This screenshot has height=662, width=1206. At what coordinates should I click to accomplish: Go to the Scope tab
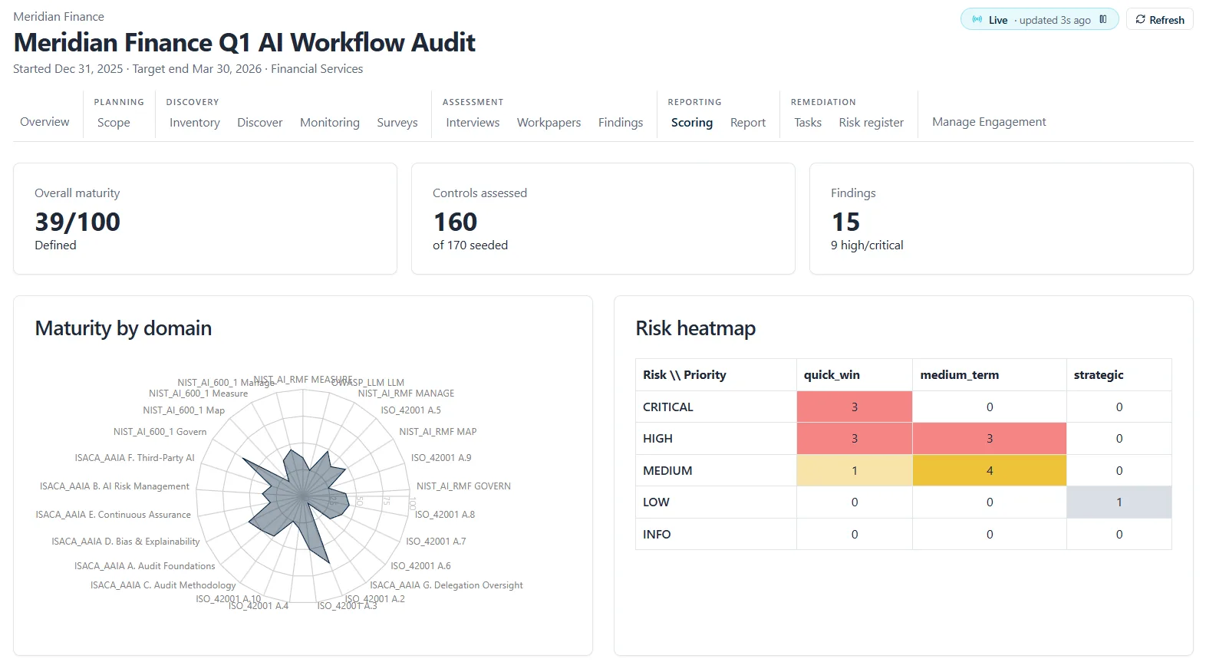point(114,123)
